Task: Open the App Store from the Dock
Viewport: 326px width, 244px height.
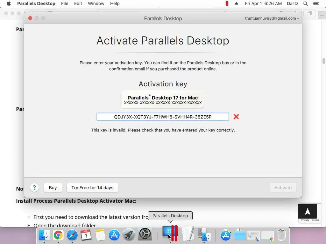Action: pyautogui.click(x=114, y=235)
